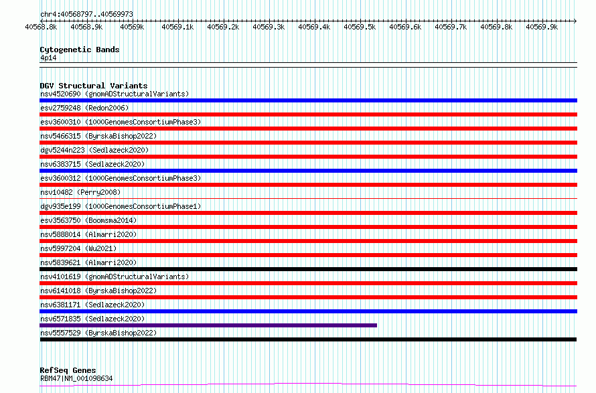Open variant nsv5888014 (Almarri2020) label
Screen dimensions: 596x393
pyautogui.click(x=88, y=234)
